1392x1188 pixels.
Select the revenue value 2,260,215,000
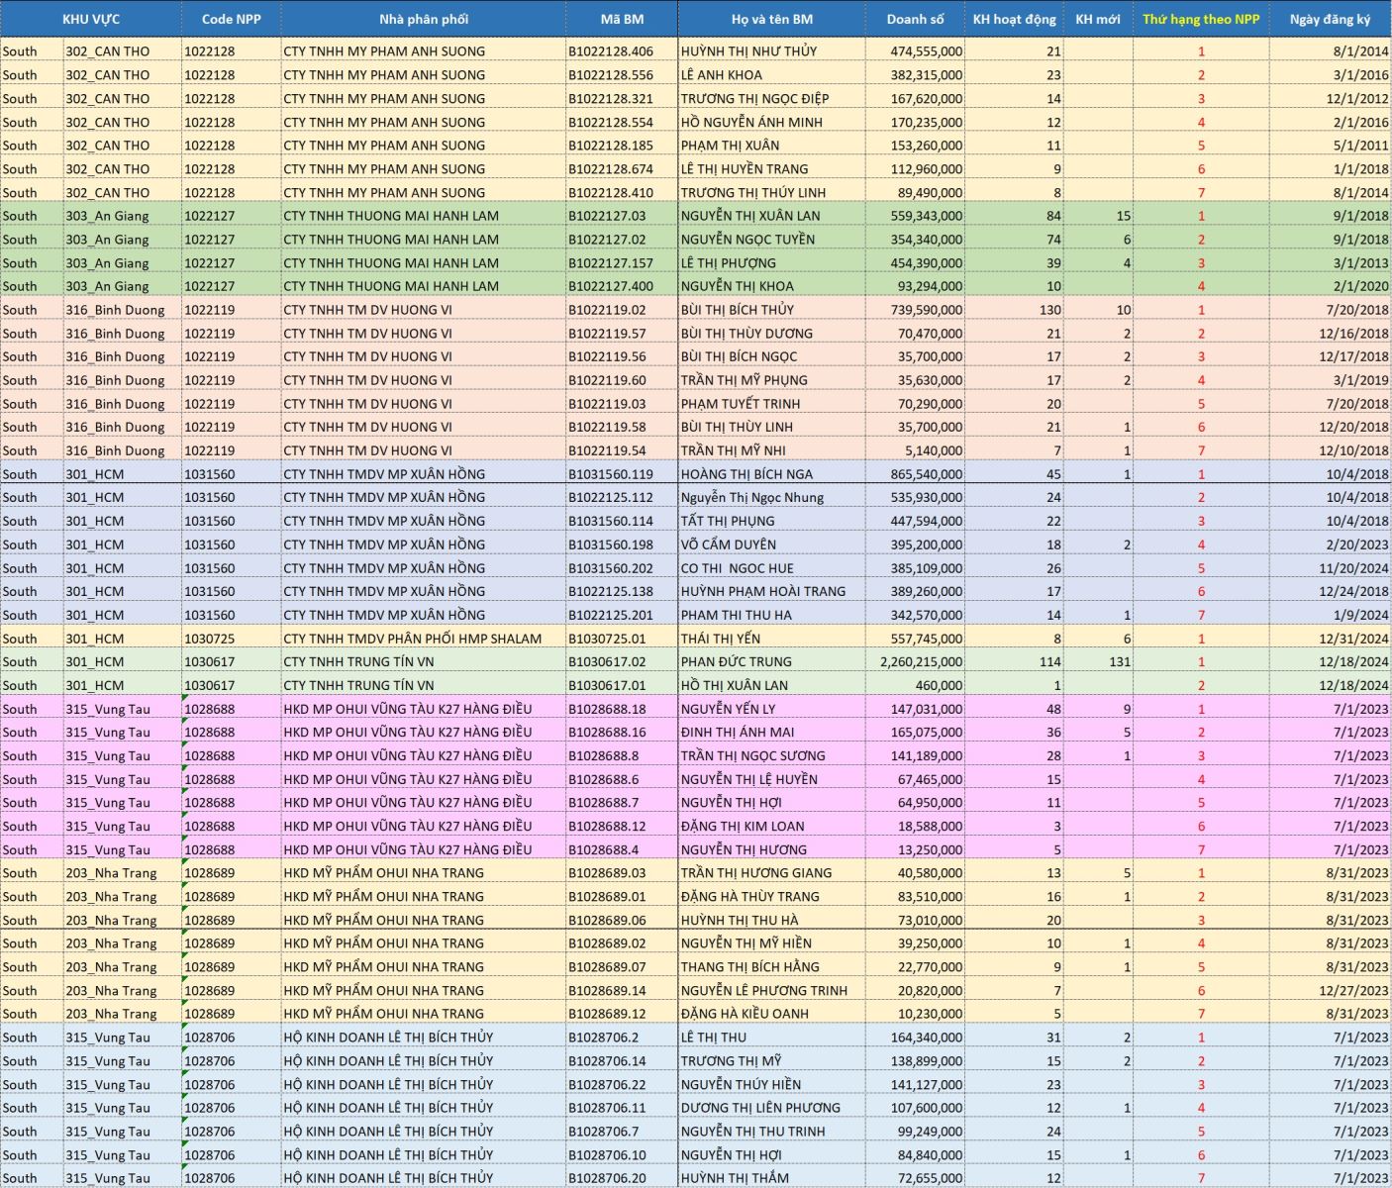click(921, 662)
